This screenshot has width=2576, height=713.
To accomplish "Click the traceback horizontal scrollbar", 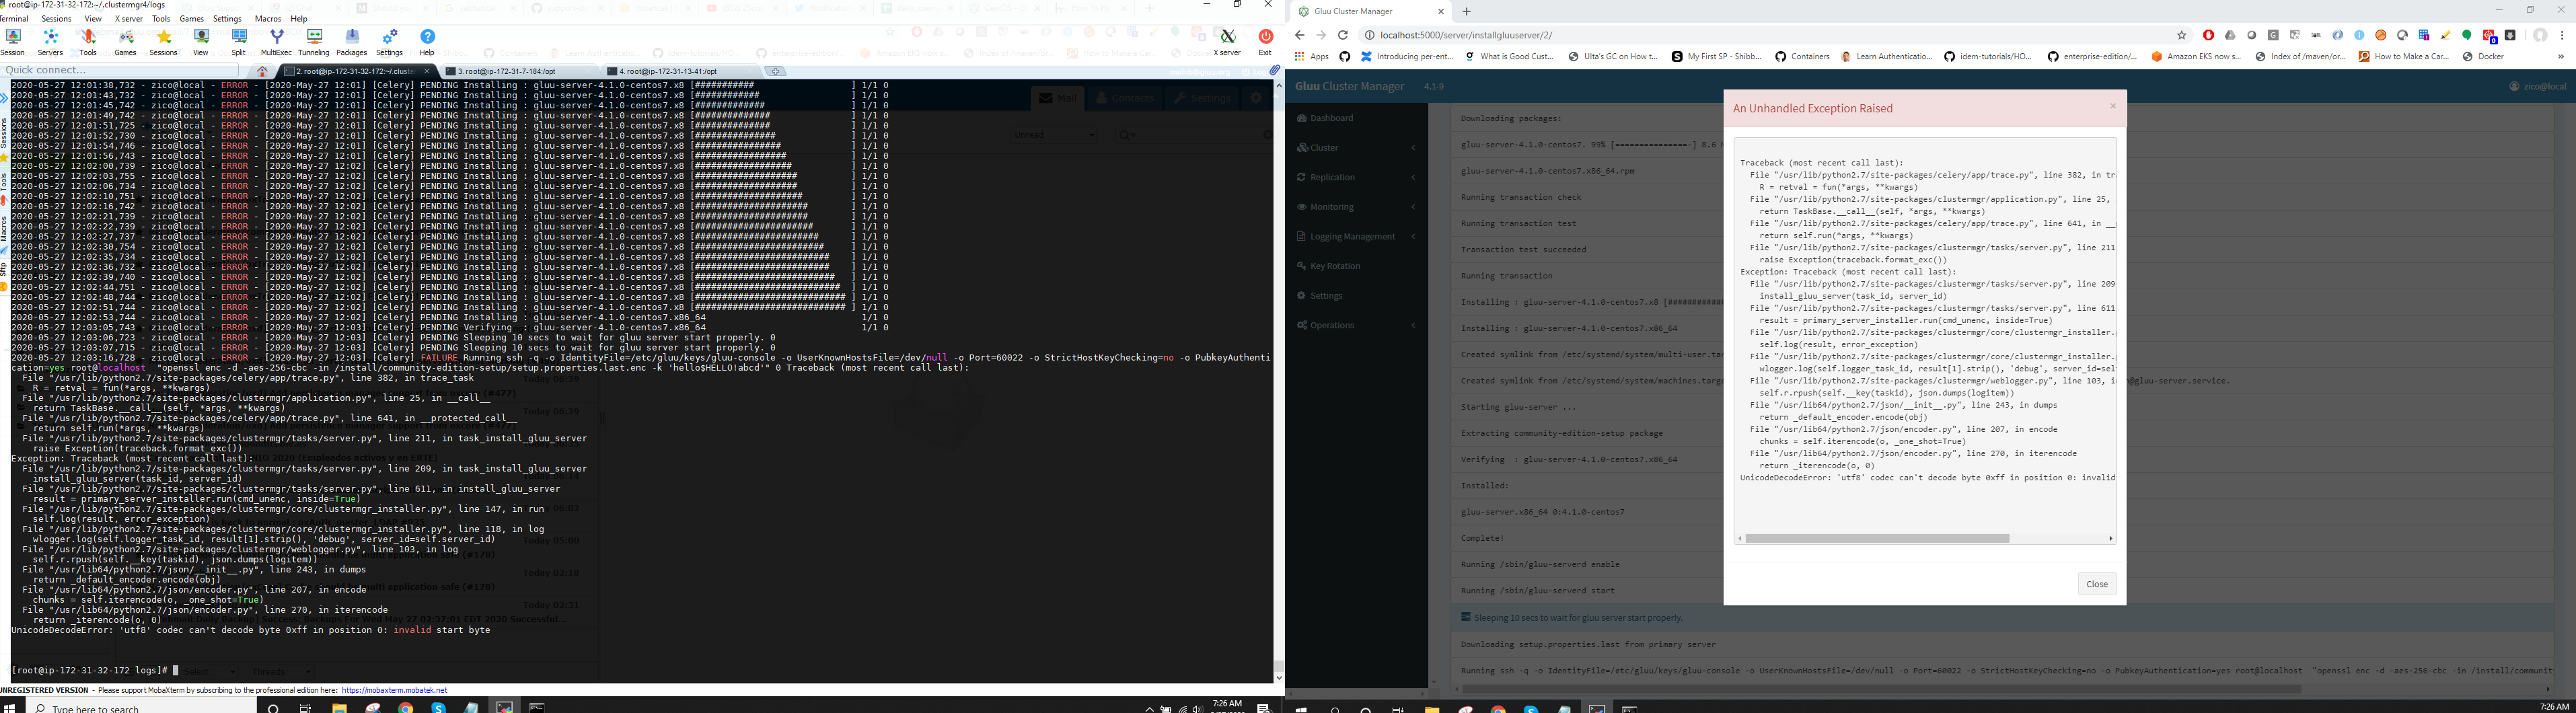I will tap(1877, 538).
